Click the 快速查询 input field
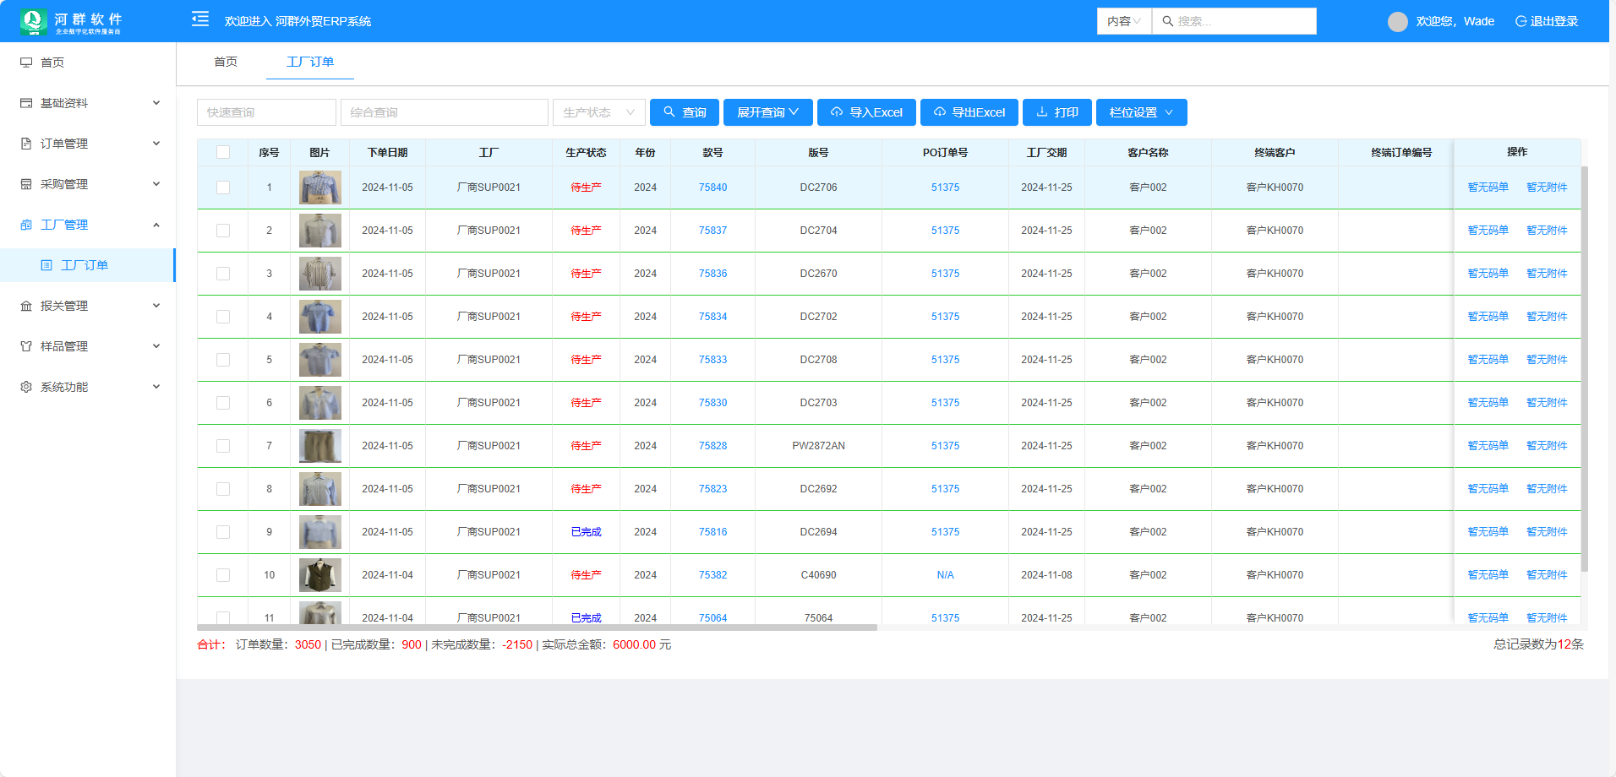 266,112
